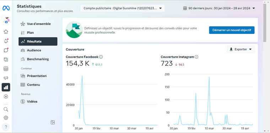Screen dimensions: 270x133
Task: Open the planner table grid icon
Action: (6, 69)
